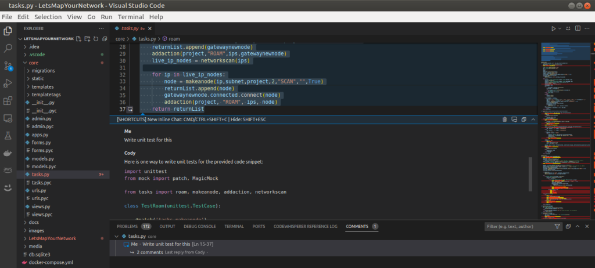Click roam symbol in the breadcrumb
The height and width of the screenshot is (268, 595).
(174, 39)
